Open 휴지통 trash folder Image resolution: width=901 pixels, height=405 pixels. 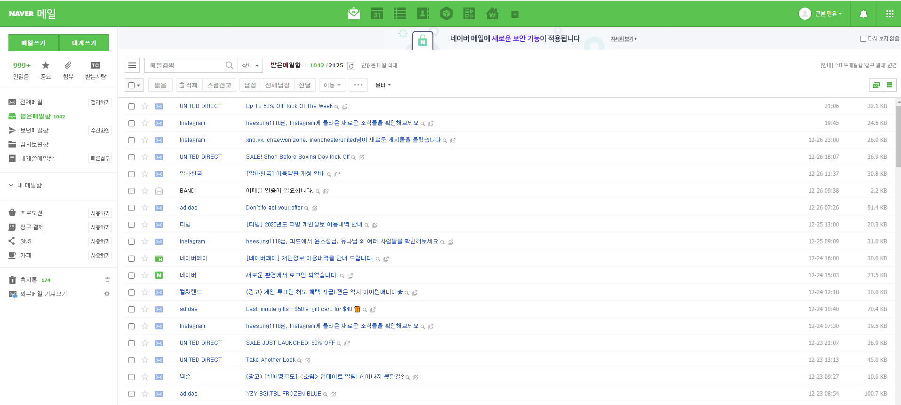tap(29, 280)
